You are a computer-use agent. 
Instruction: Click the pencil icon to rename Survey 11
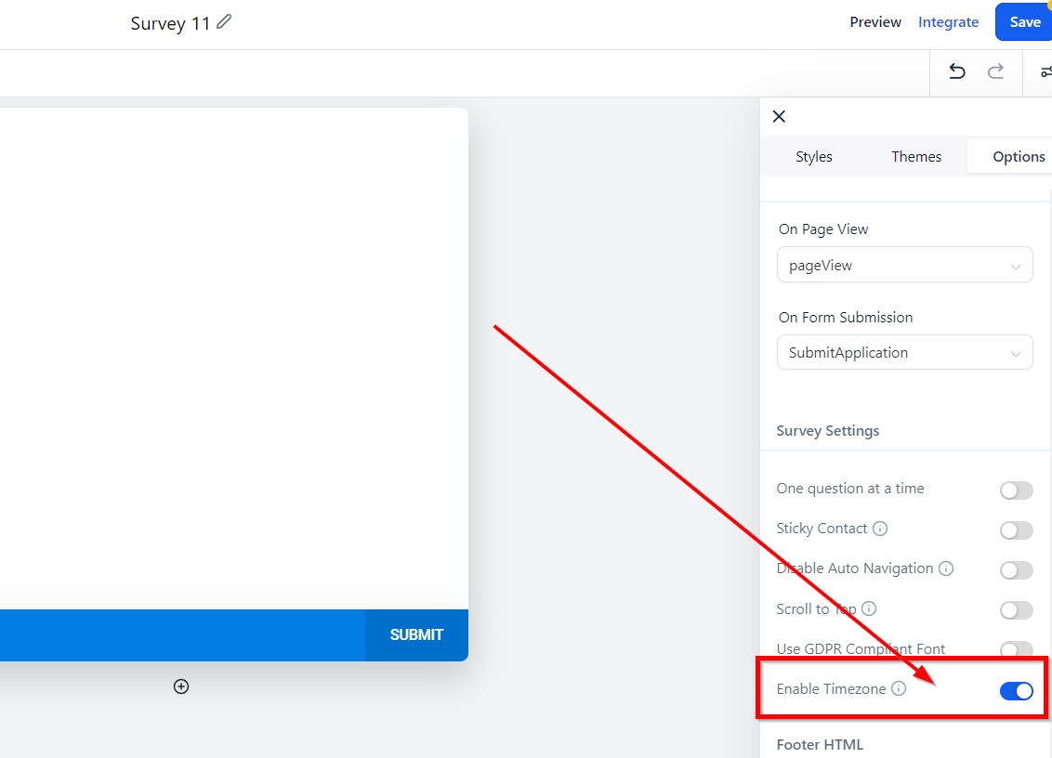point(224,22)
